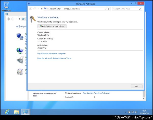Go back in the Control Panel window
Screen dimensions: 153x120
point(8,19)
